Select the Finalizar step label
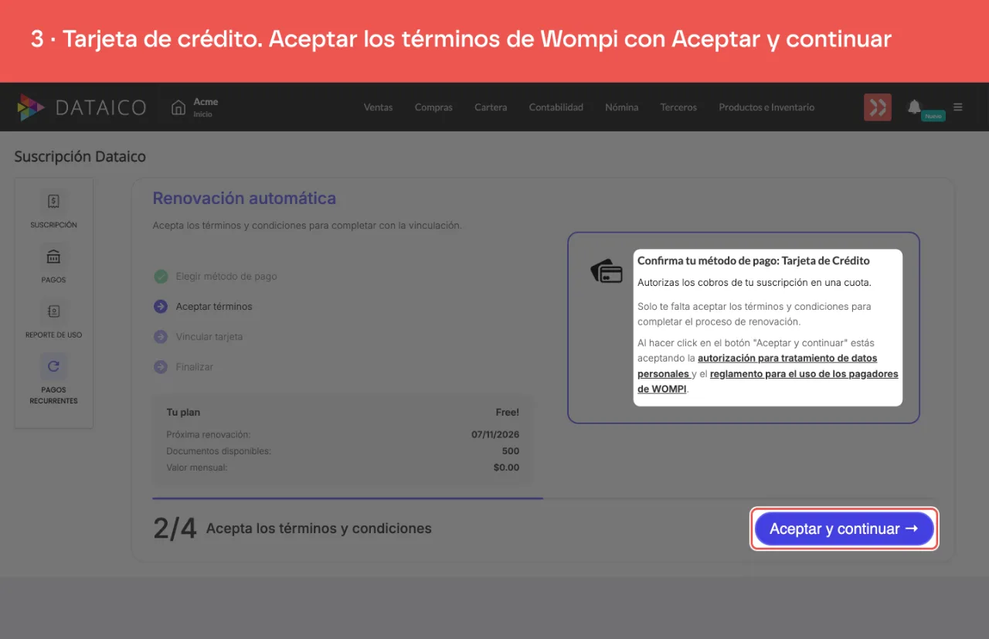Image resolution: width=989 pixels, height=639 pixels. click(x=195, y=367)
